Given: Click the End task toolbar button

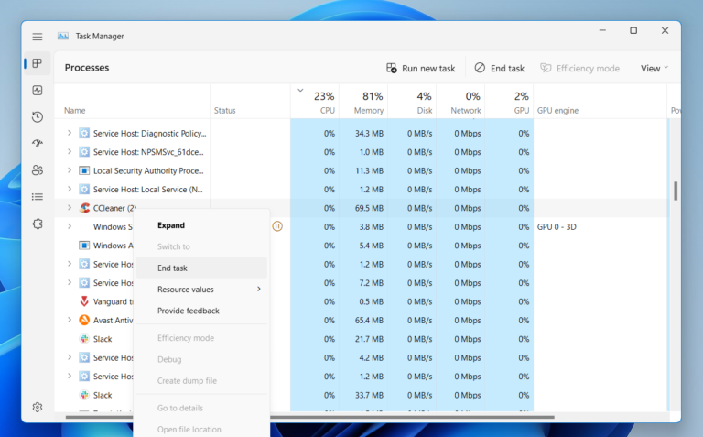Looking at the screenshot, I should click(x=500, y=68).
